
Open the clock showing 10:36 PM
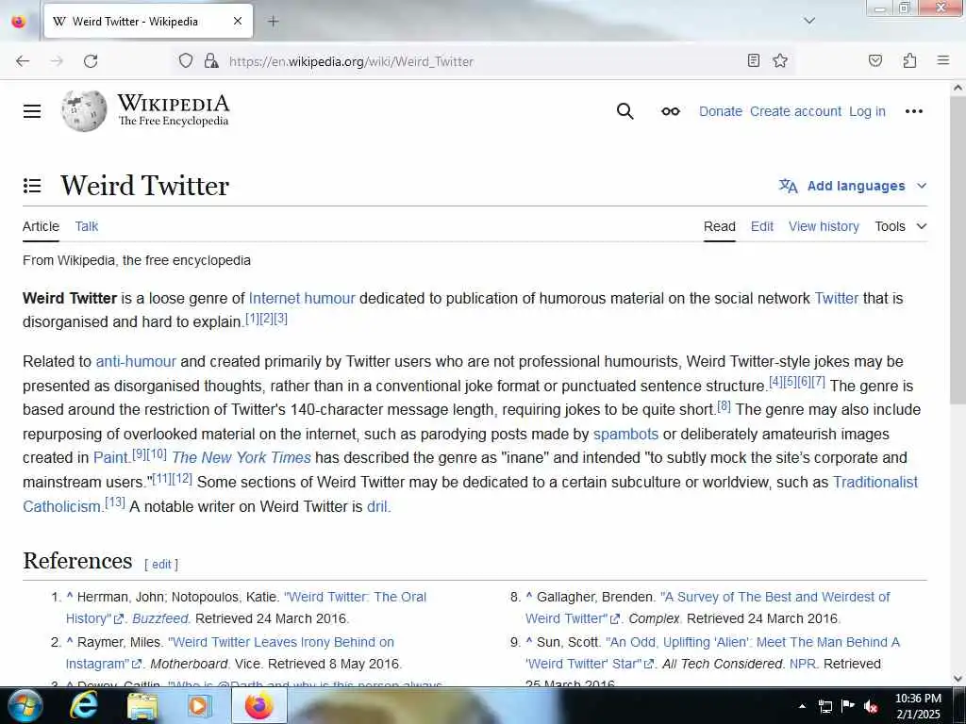pos(918,706)
